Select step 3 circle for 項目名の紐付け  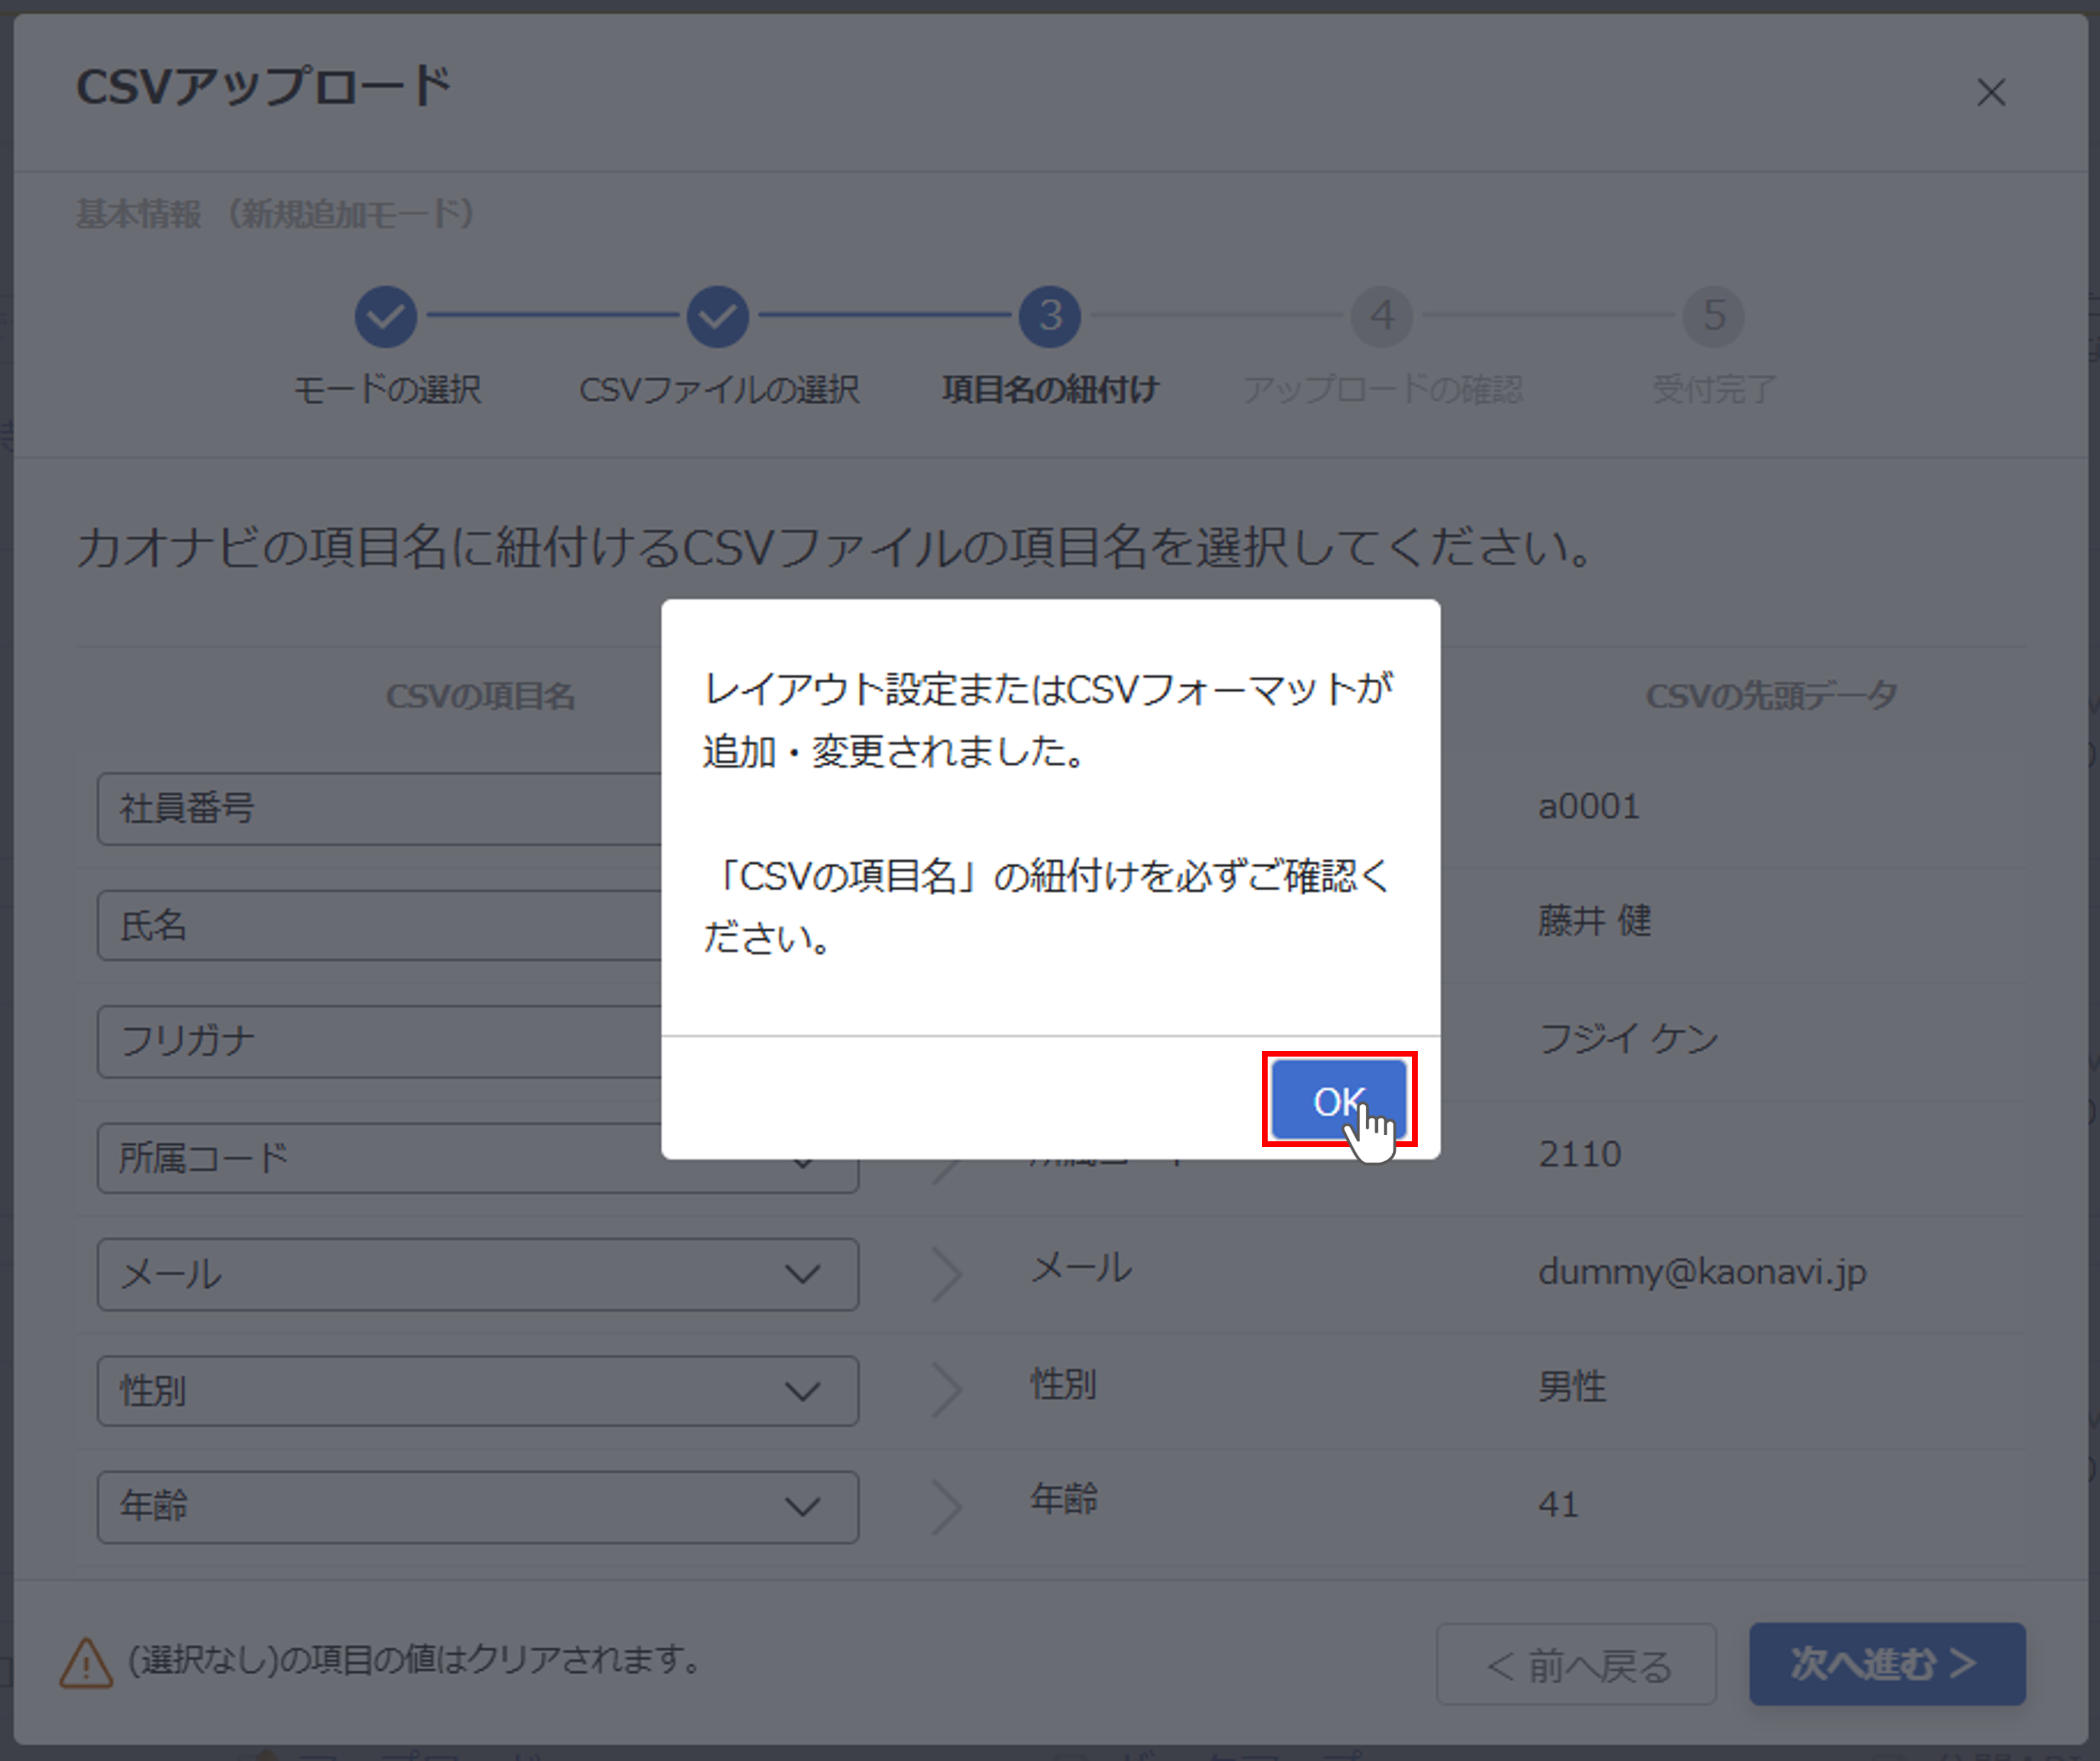(x=1049, y=316)
